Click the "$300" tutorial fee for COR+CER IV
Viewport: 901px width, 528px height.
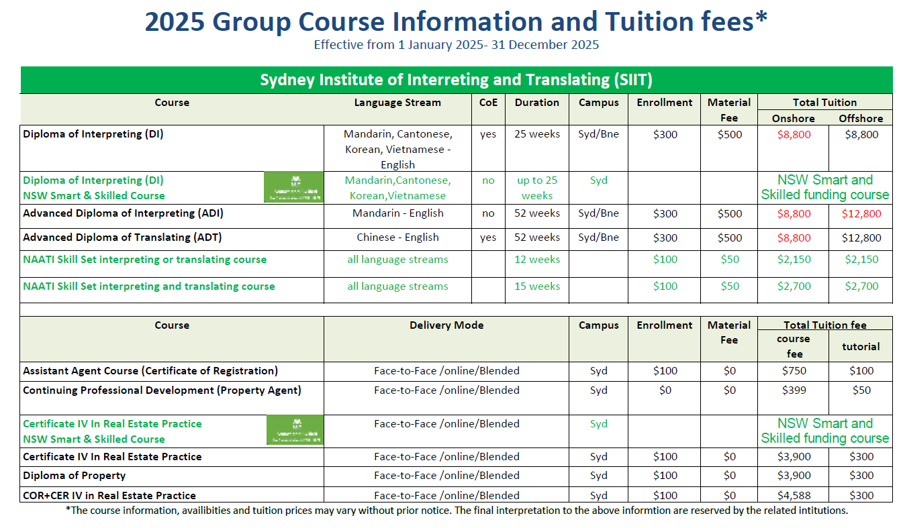861,496
